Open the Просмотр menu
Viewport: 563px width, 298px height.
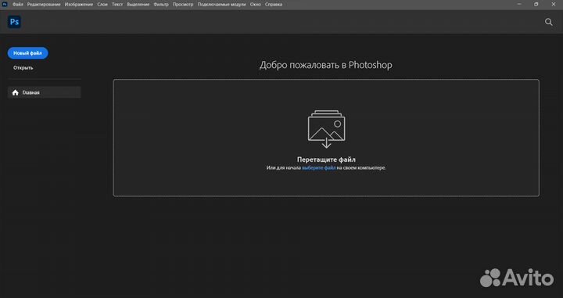tap(183, 5)
